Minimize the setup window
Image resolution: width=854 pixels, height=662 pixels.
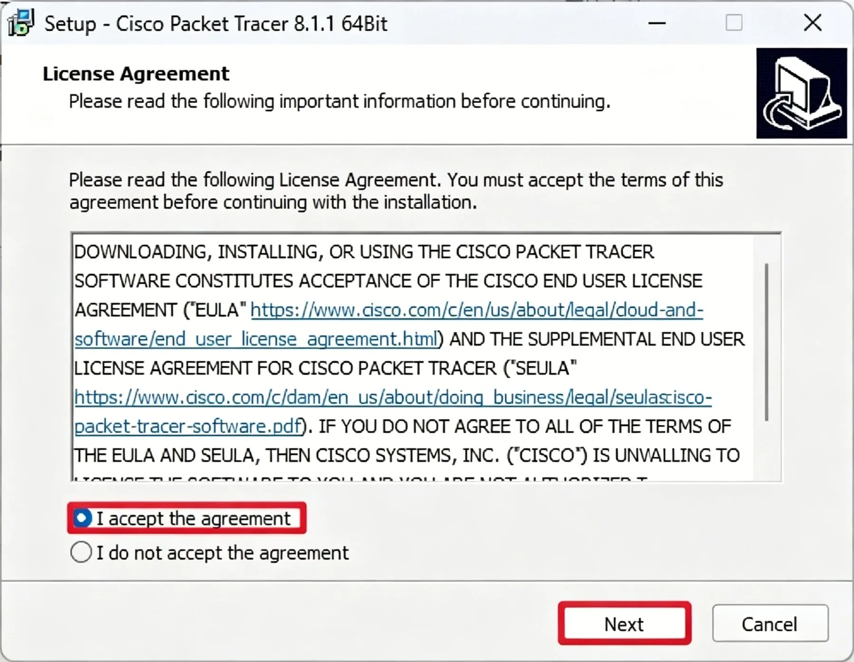[657, 23]
